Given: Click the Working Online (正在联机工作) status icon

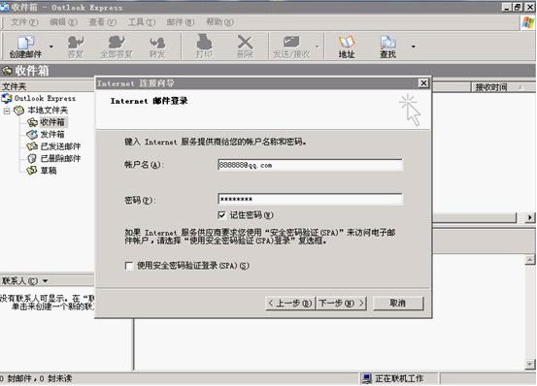Looking at the screenshot, I should 367,378.
